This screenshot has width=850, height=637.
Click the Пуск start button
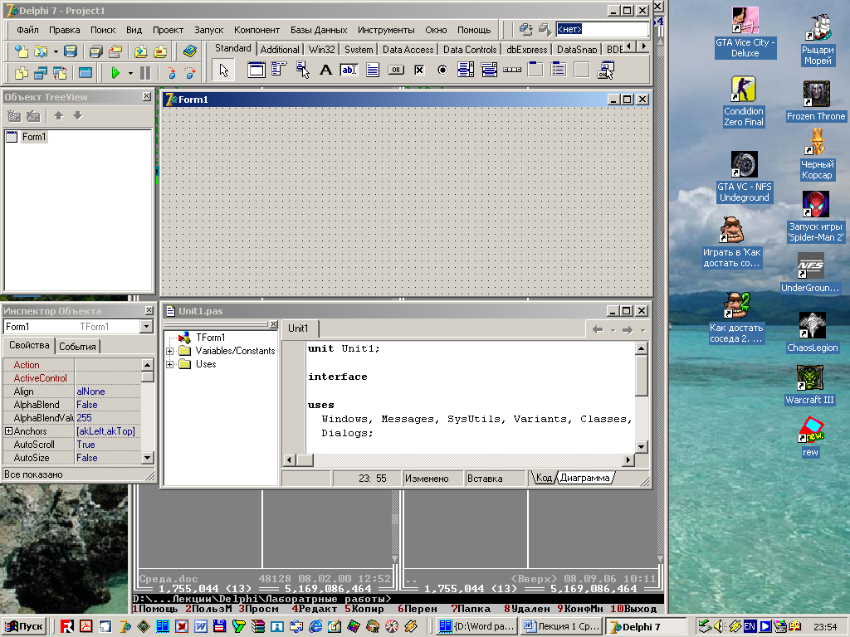click(x=24, y=627)
